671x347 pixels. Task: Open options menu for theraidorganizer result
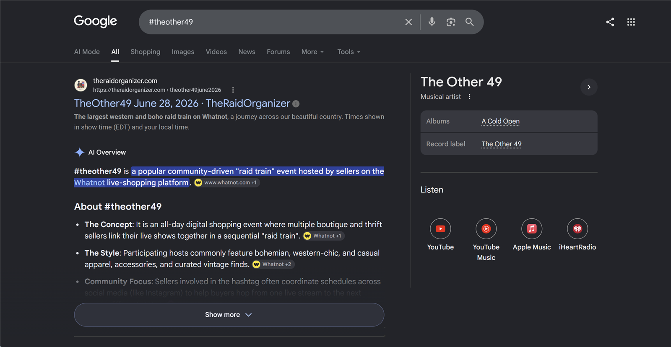click(x=233, y=90)
